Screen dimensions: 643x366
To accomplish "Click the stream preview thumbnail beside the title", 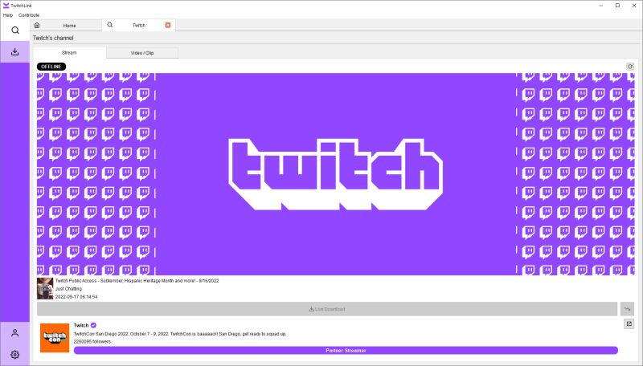I will (x=45, y=289).
